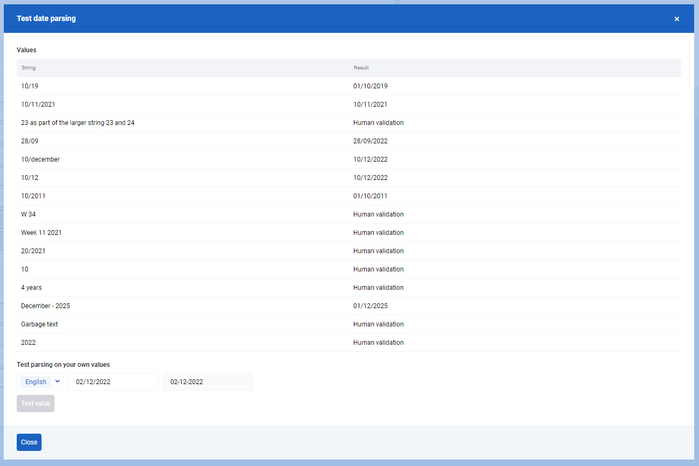The width and height of the screenshot is (699, 466).
Task: Open the English language dropdown arrow
Action: tap(58, 381)
